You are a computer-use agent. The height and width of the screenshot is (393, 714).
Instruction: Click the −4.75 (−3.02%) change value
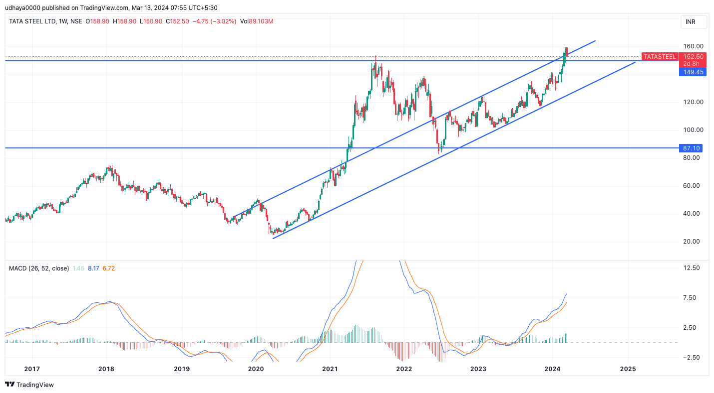click(215, 21)
